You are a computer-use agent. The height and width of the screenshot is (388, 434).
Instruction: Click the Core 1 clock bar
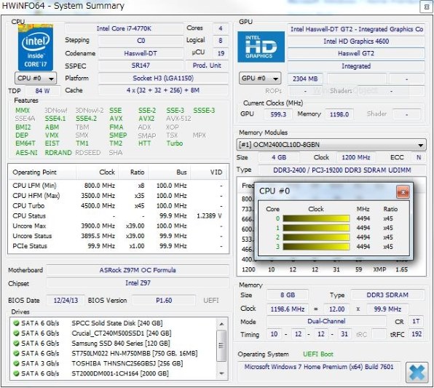pyautogui.click(x=316, y=228)
